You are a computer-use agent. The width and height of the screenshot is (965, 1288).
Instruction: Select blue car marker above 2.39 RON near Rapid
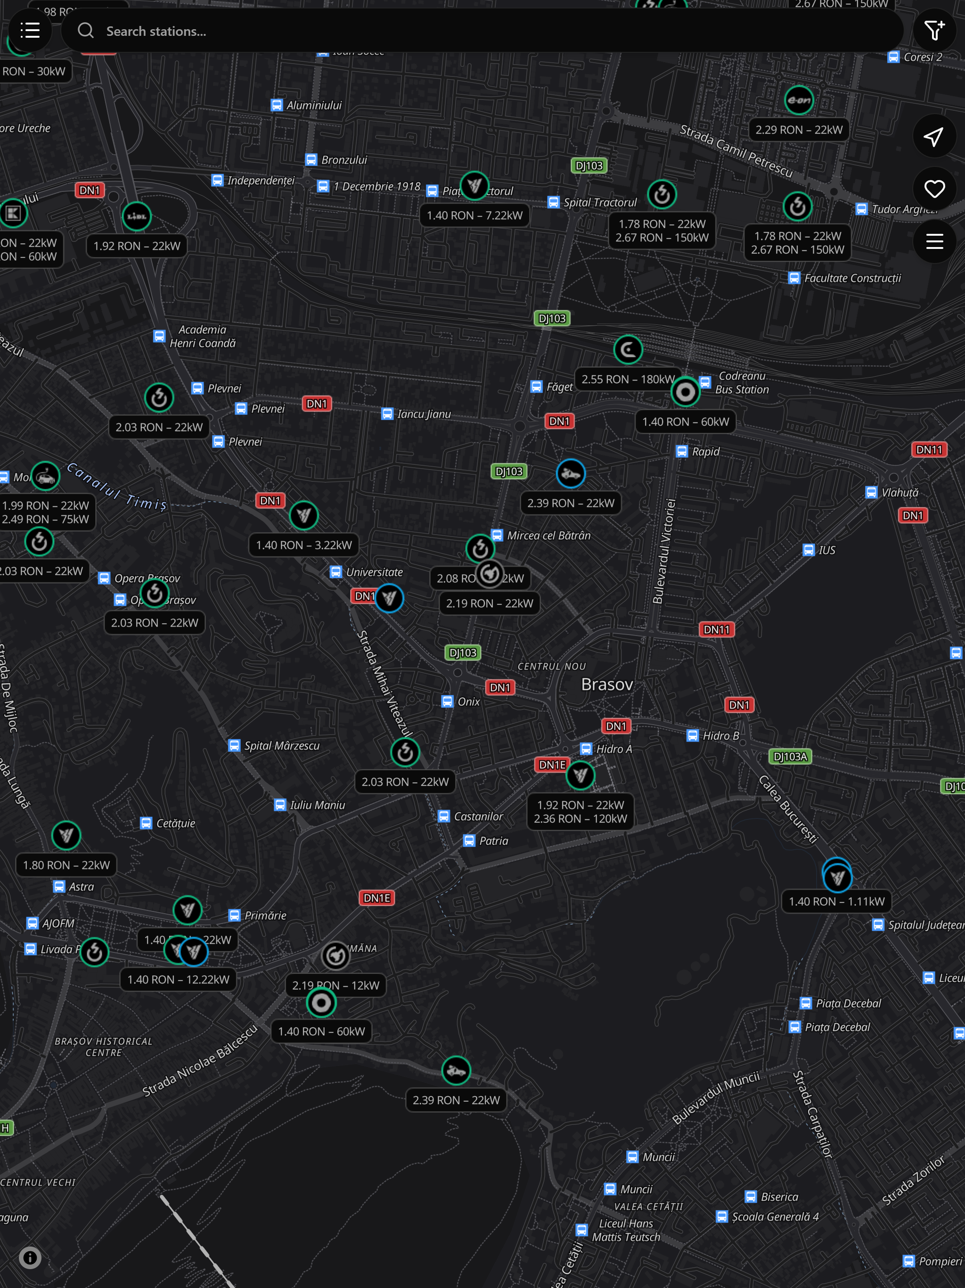[x=571, y=473]
